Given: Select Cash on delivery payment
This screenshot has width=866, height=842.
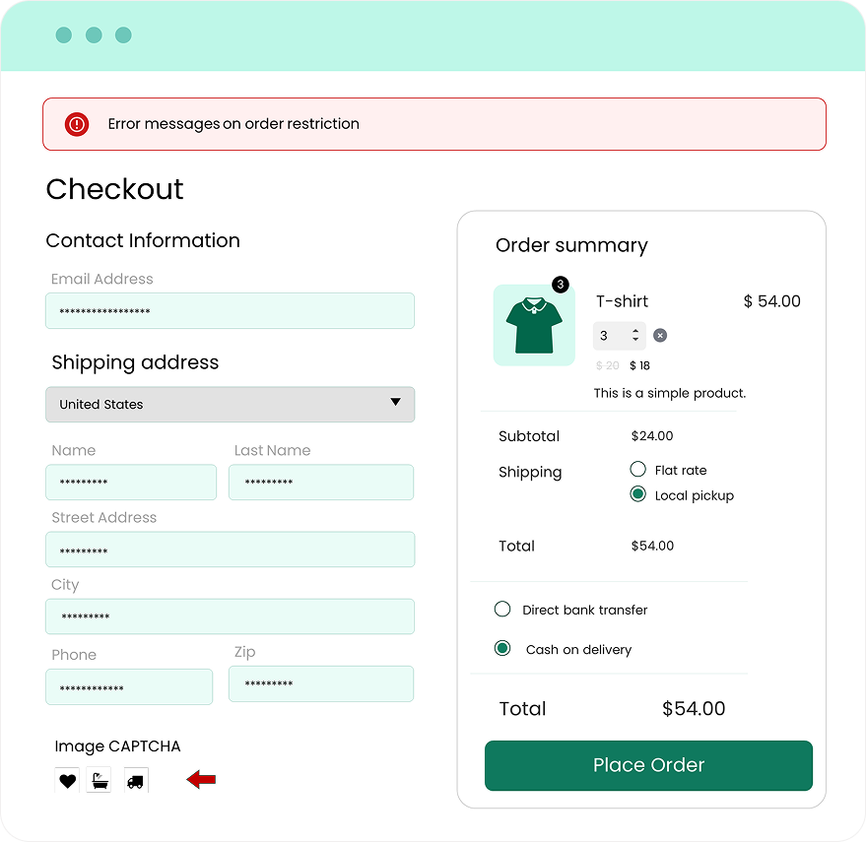Looking at the screenshot, I should 502,649.
